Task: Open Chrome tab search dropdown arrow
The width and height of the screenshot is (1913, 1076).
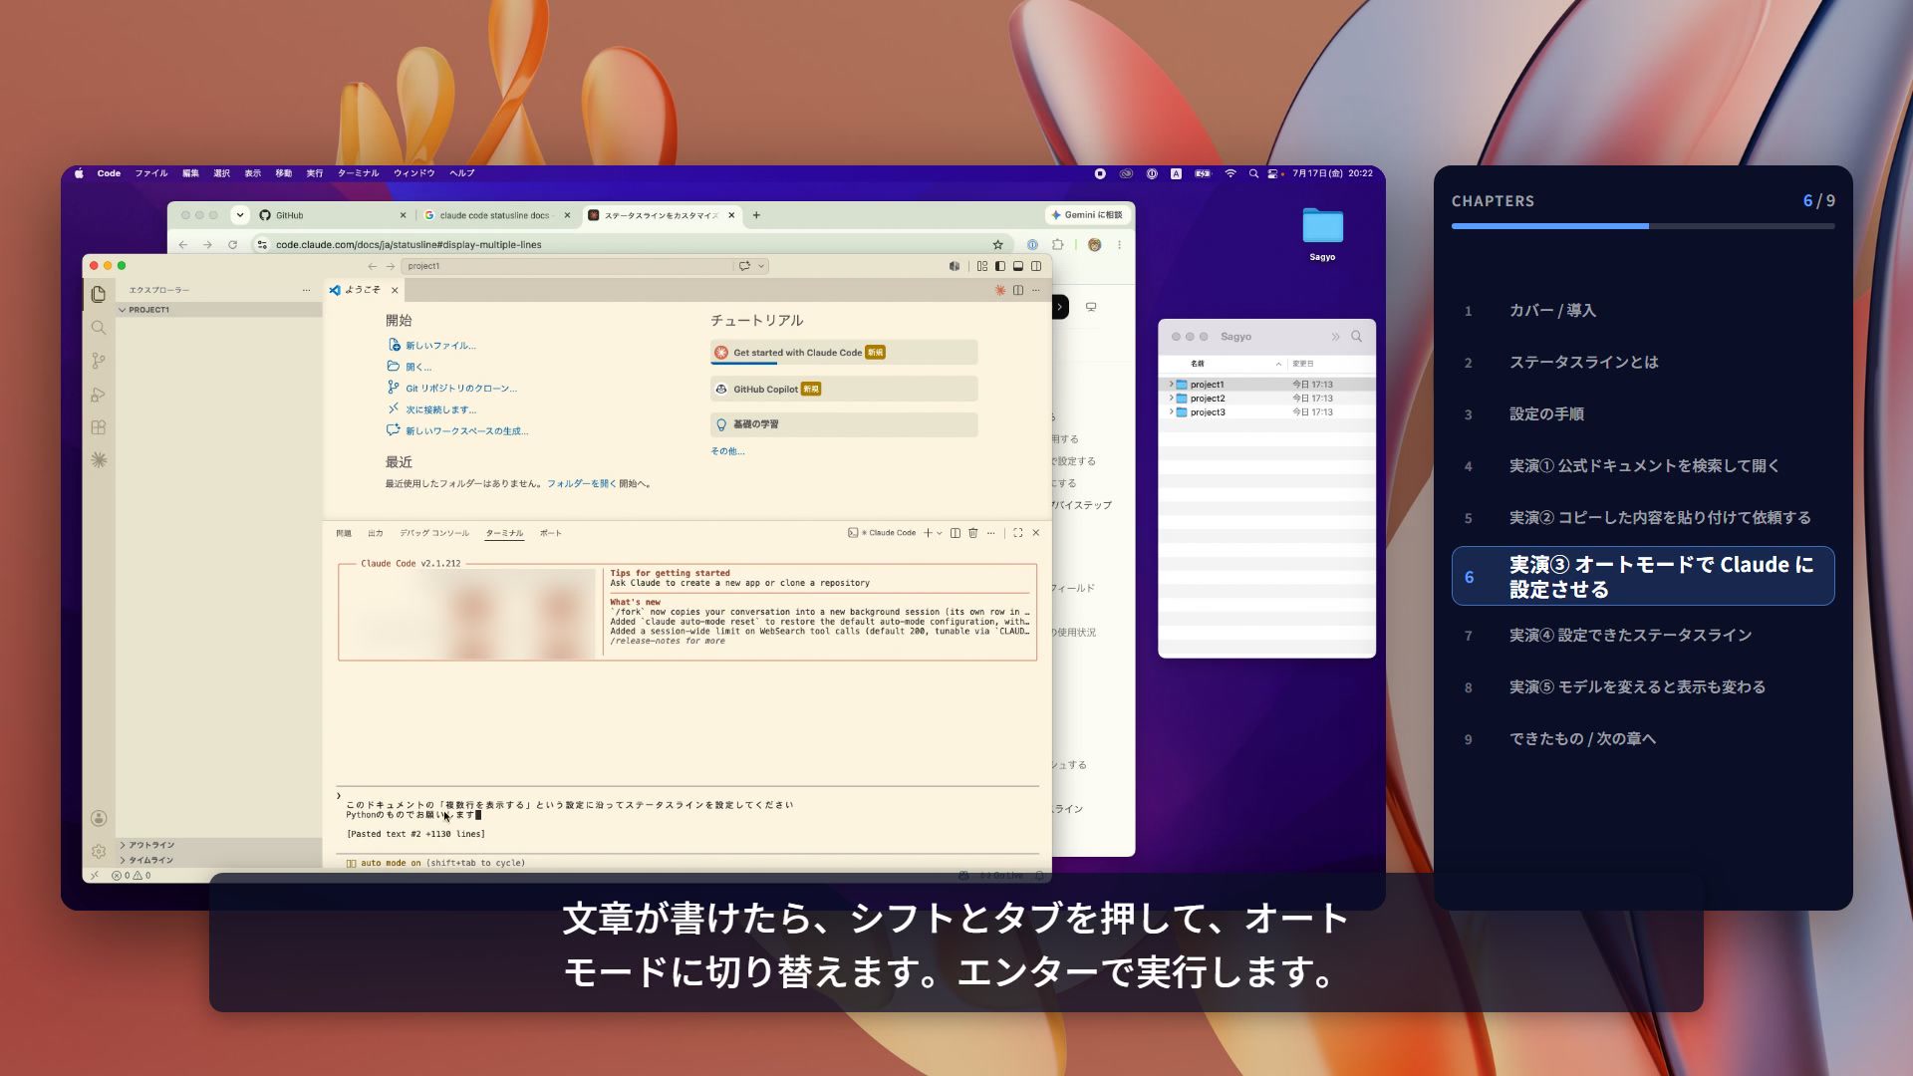Action: (x=240, y=215)
